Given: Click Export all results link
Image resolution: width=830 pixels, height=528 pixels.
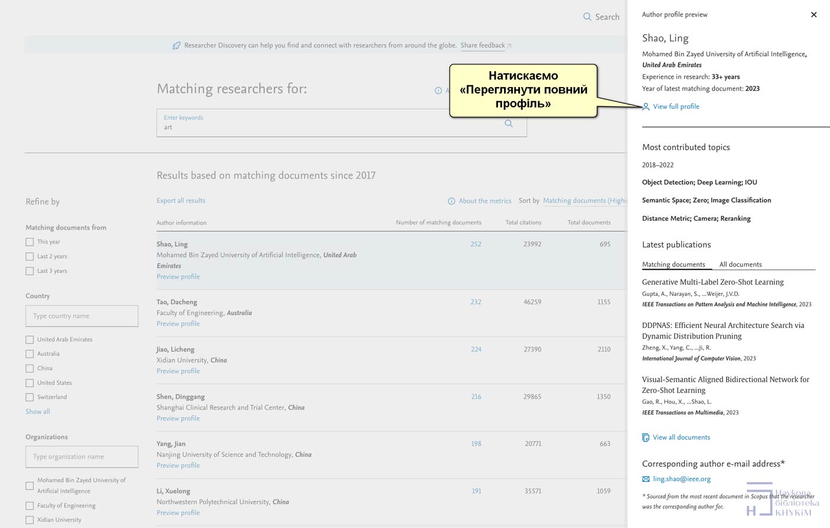Looking at the screenshot, I should (181, 201).
